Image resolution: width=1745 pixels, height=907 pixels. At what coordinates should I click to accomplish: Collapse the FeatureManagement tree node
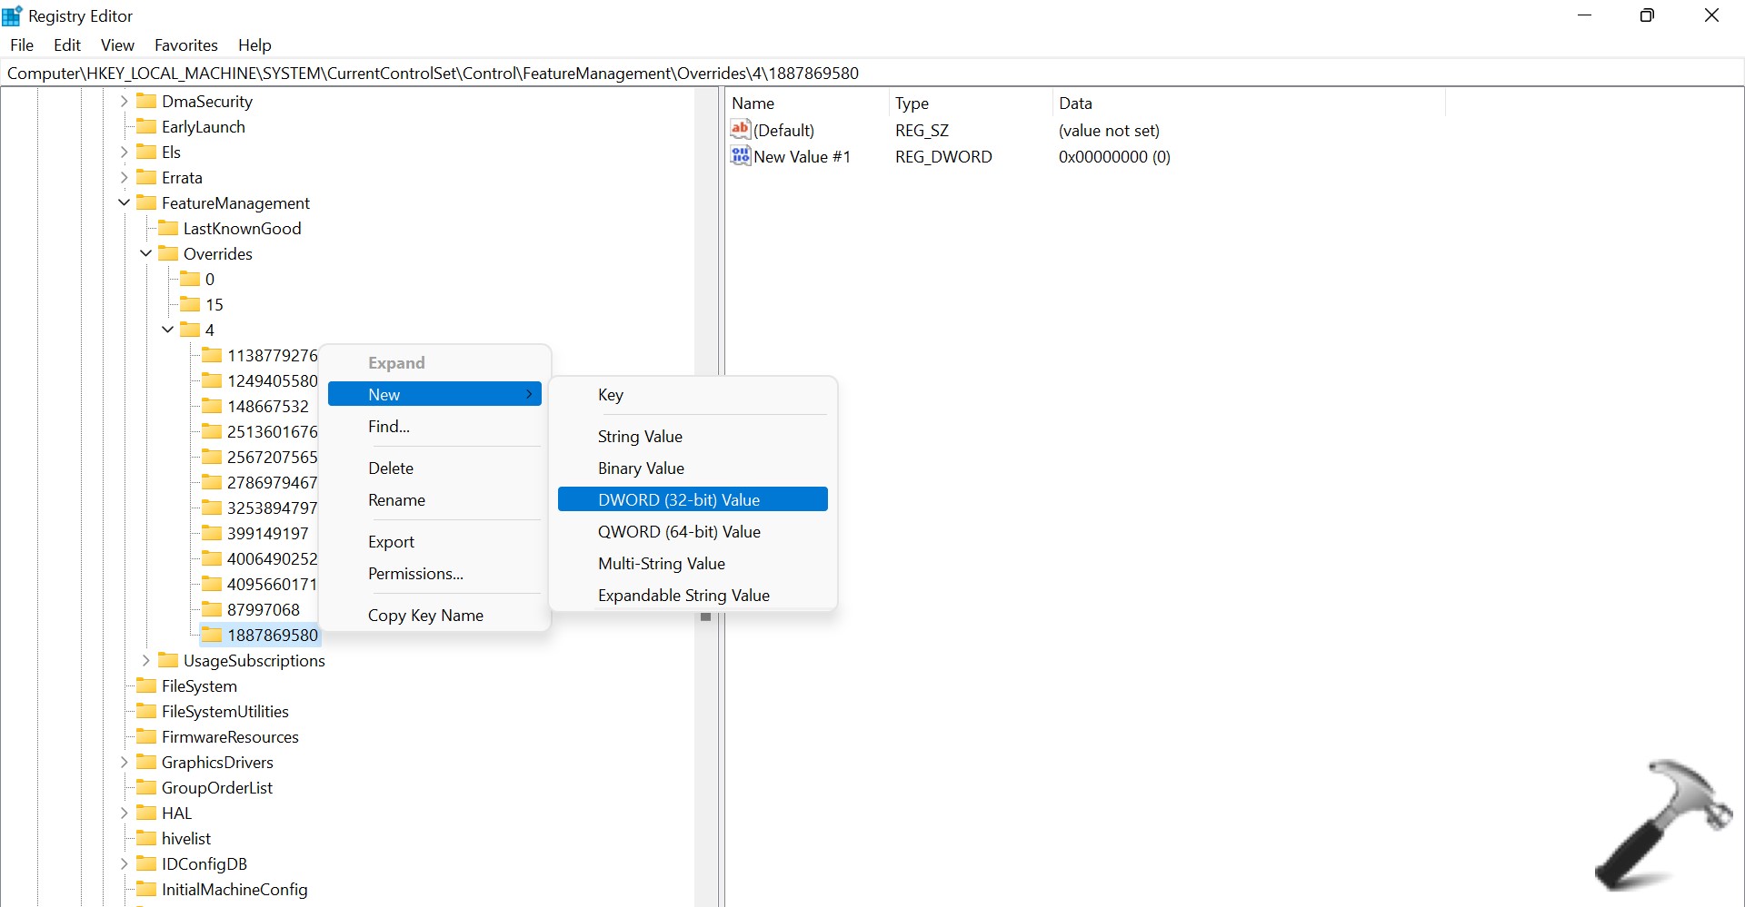pos(125,202)
